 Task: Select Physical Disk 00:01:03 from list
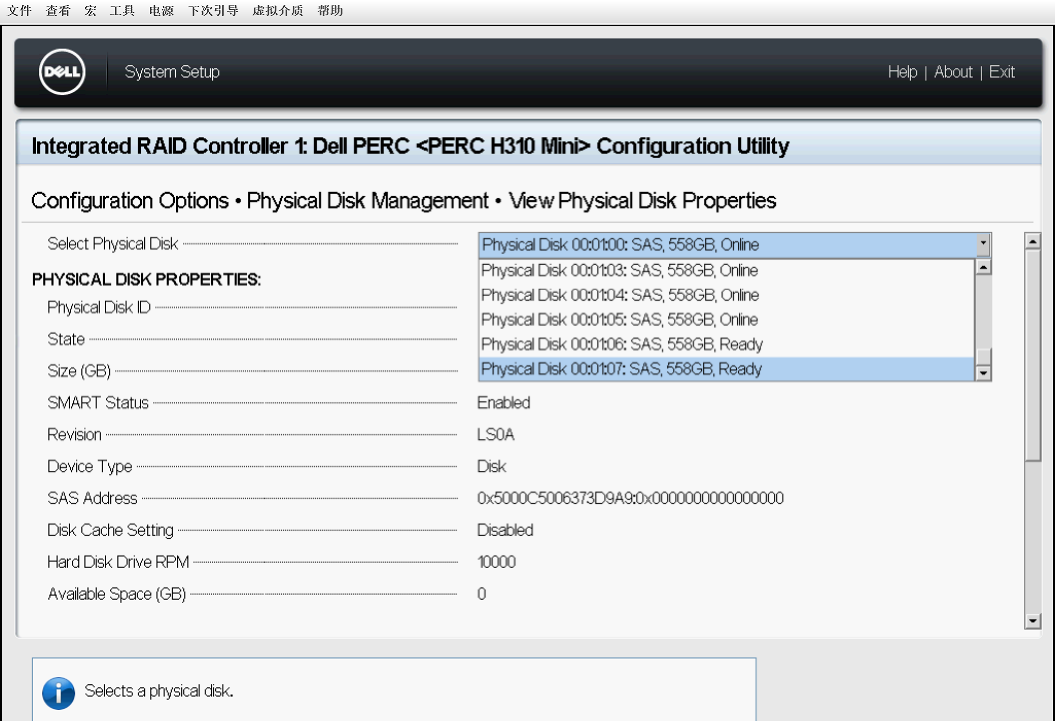(619, 270)
